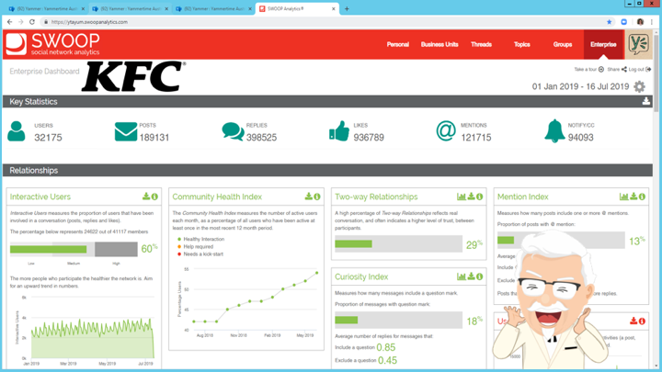This screenshot has width=662, height=372.
Task: Click the browser back button
Action: pyautogui.click(x=10, y=22)
